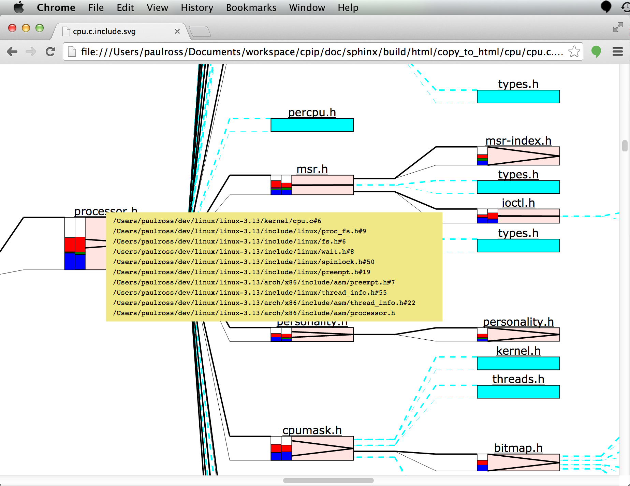Click the browser Back arrow
Viewport: 630px width, 486px height.
(x=12, y=52)
